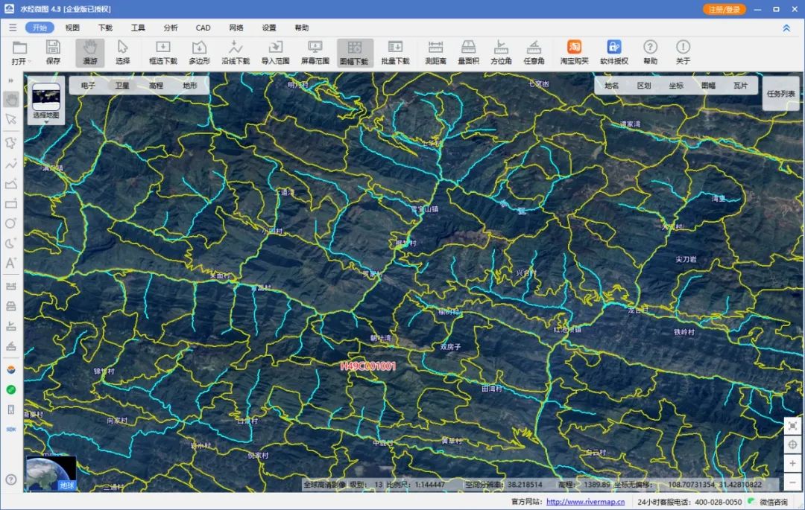Select 测距离 distance measure tool
805x510 pixels.
click(435, 53)
